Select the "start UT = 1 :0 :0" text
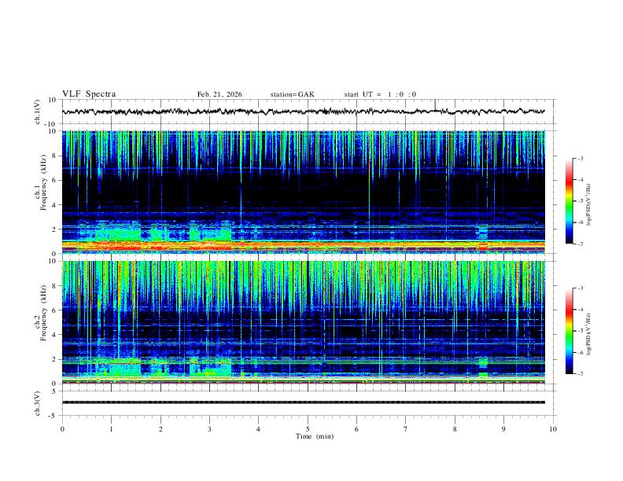This screenshot has width=623, height=481. tap(380, 94)
